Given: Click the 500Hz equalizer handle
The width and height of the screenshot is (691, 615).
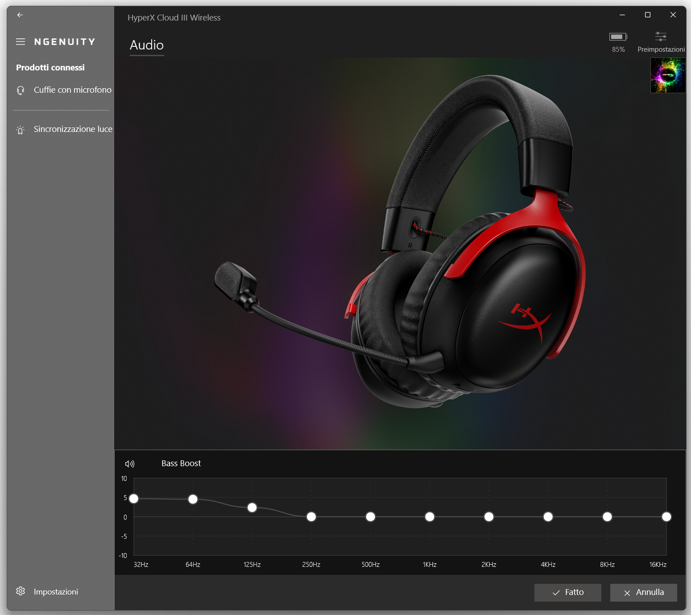Looking at the screenshot, I should [x=371, y=517].
